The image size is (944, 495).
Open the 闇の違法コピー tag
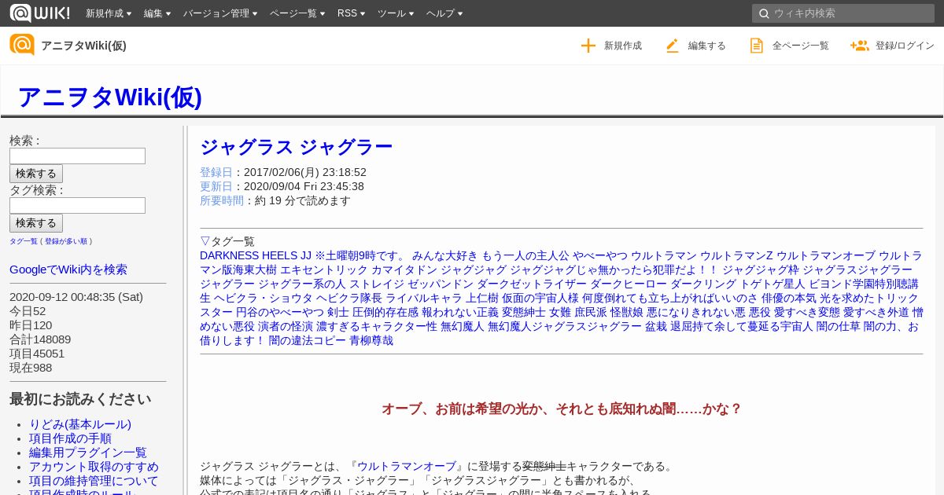(x=308, y=340)
